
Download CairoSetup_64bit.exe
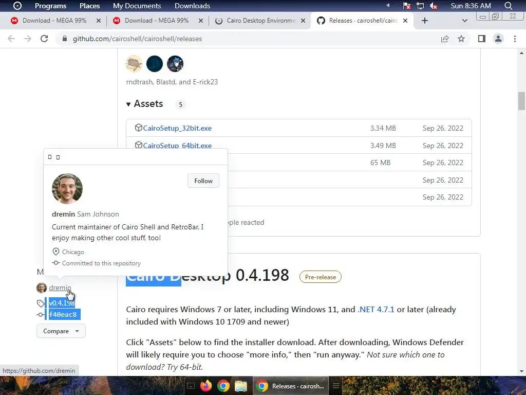tap(177, 146)
